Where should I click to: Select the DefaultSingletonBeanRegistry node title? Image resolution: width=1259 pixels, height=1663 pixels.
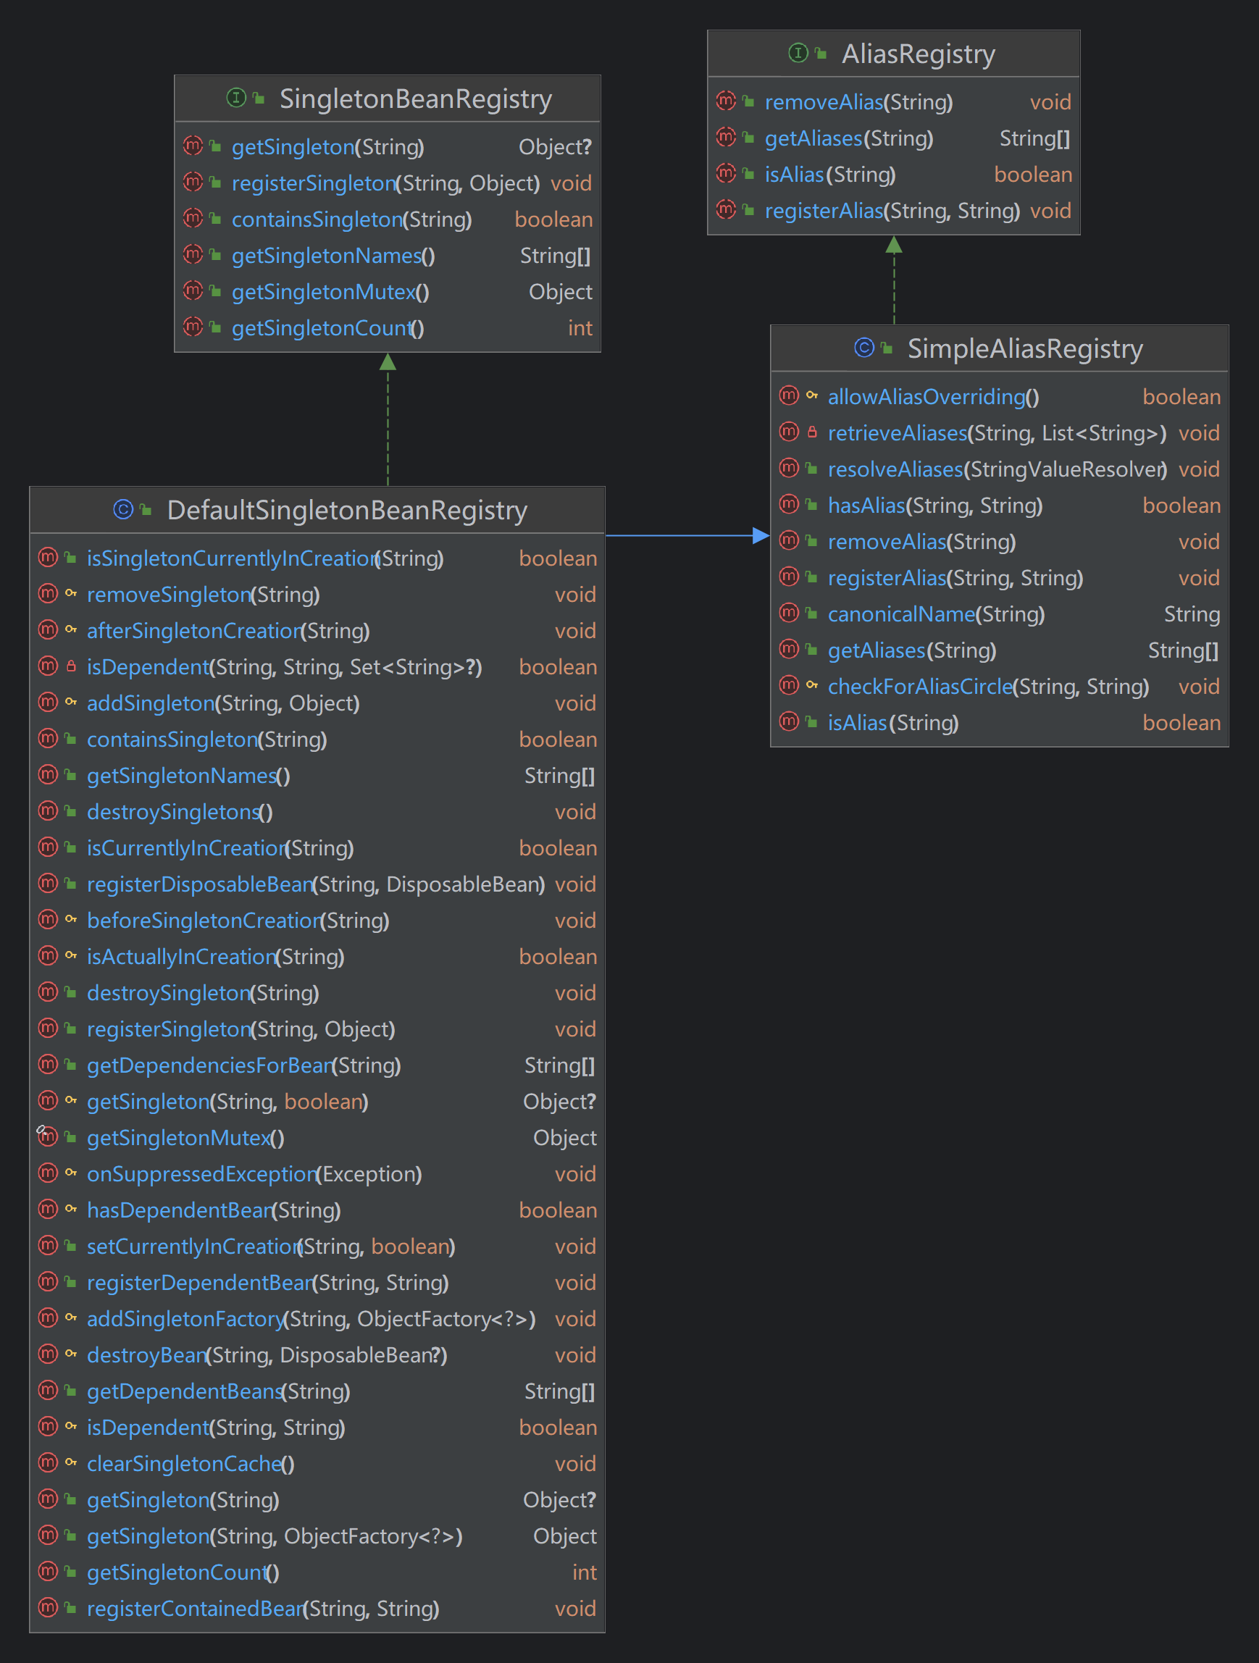347,510
